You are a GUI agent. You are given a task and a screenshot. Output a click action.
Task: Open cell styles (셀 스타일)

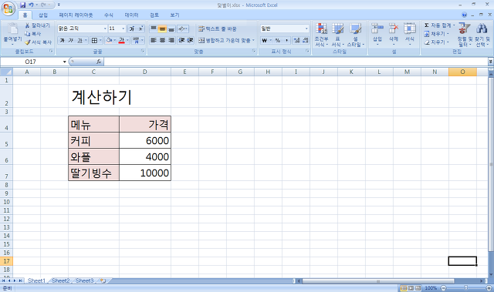tap(355, 35)
